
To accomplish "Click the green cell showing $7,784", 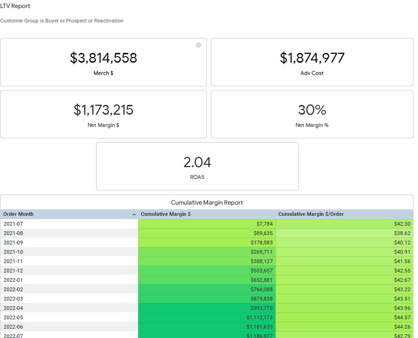I will (x=206, y=224).
